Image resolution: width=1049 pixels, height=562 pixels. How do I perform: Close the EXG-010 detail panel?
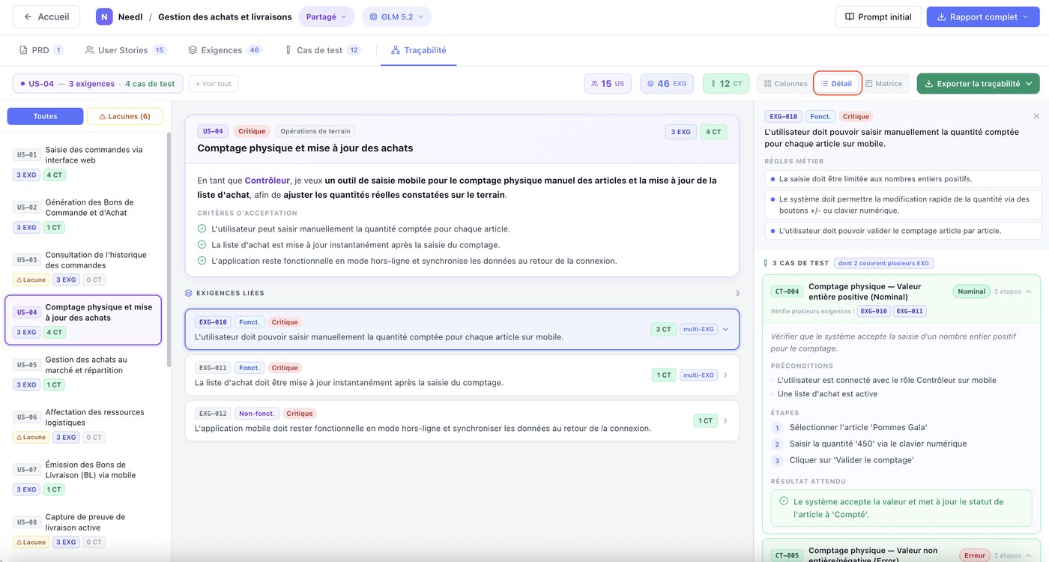(x=1036, y=117)
